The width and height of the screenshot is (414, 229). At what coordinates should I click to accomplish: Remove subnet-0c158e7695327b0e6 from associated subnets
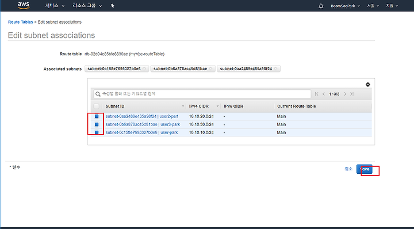click(x=144, y=68)
